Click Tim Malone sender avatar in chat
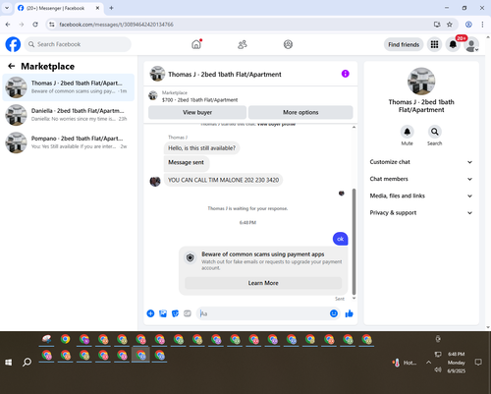This screenshot has width=491, height=394. coord(155,181)
